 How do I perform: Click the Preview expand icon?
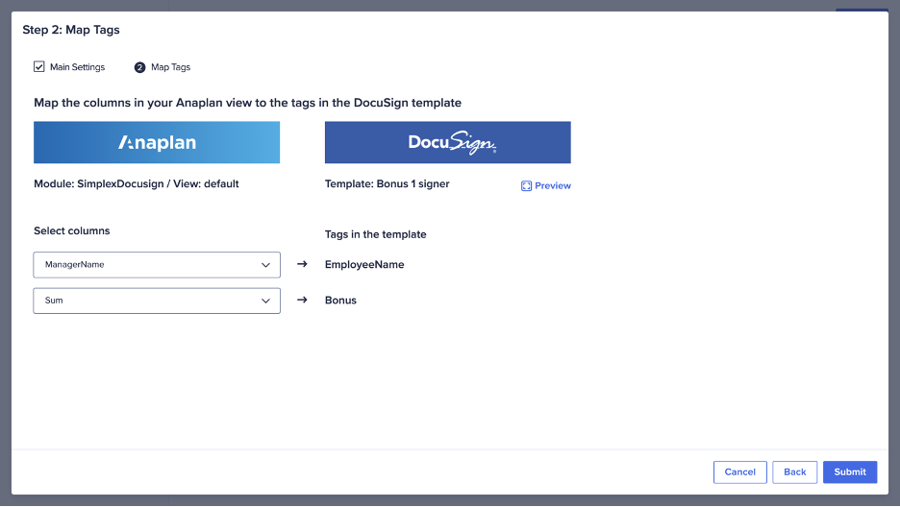526,185
